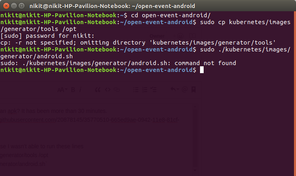Click bookmark reference icon in background editor

[x=194, y=90]
